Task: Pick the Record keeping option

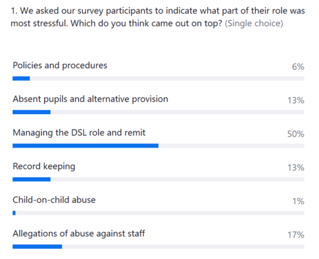Action: [44, 166]
